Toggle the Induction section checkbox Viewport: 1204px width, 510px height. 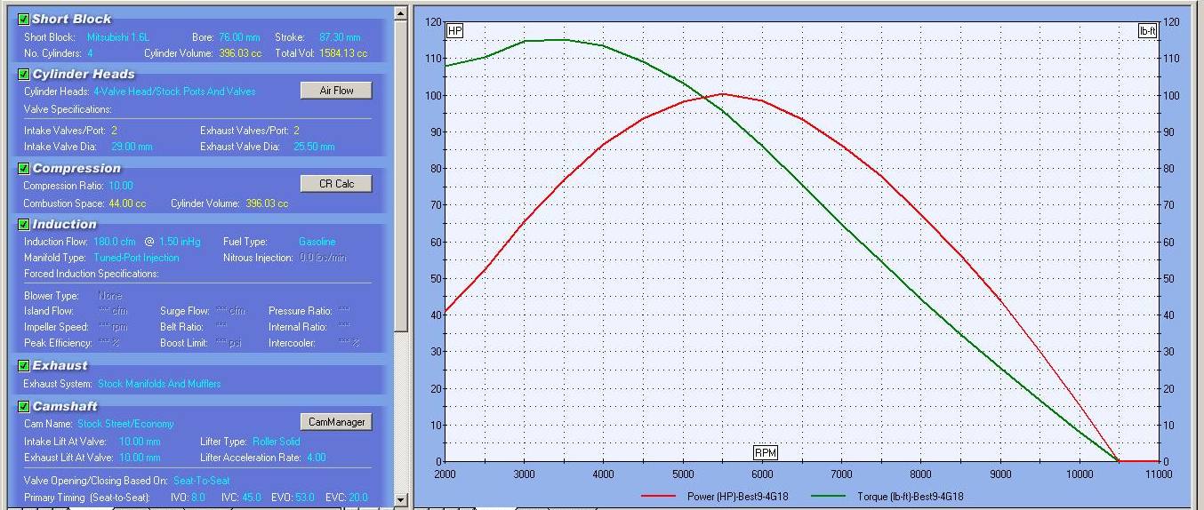point(24,225)
